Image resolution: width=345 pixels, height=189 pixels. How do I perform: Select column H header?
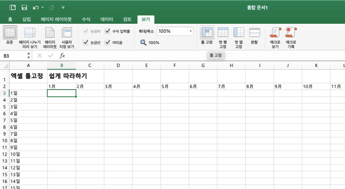231,66
